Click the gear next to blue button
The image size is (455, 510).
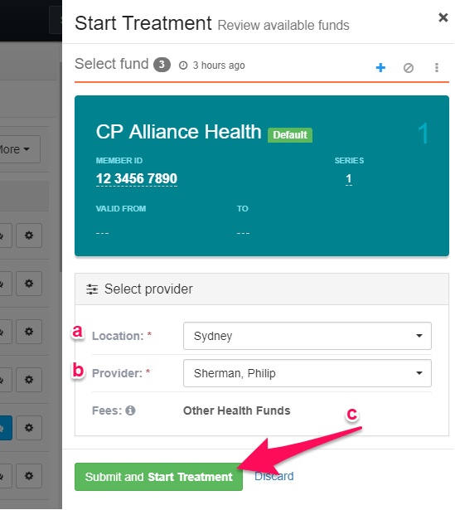(x=29, y=428)
